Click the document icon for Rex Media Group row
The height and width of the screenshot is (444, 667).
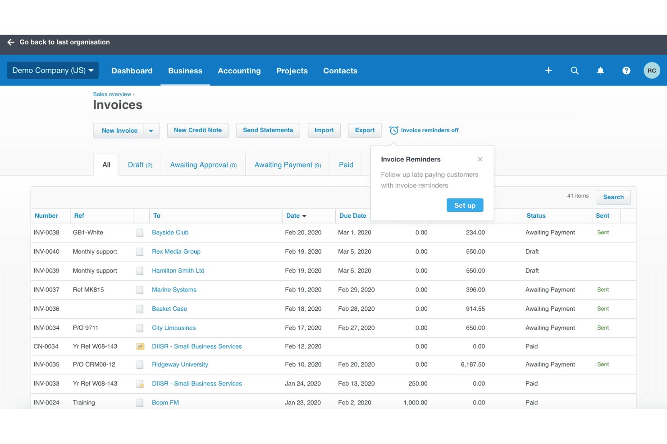pyautogui.click(x=140, y=252)
